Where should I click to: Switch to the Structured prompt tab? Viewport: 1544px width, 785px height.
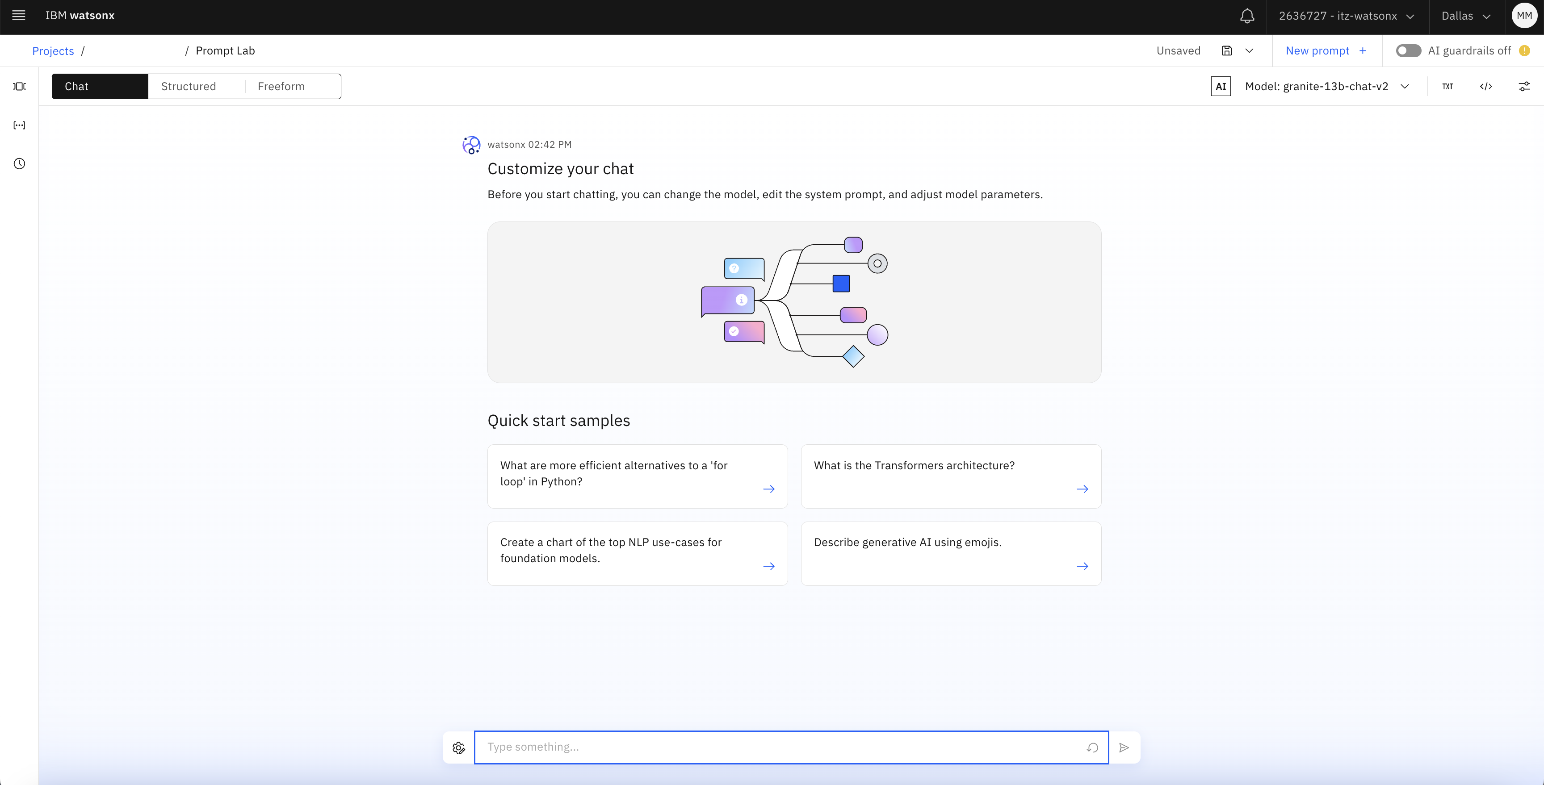[x=188, y=86]
